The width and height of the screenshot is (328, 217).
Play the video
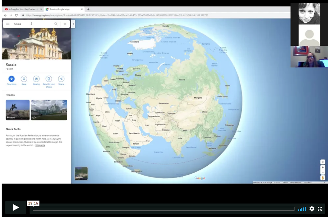click(x=16, y=207)
